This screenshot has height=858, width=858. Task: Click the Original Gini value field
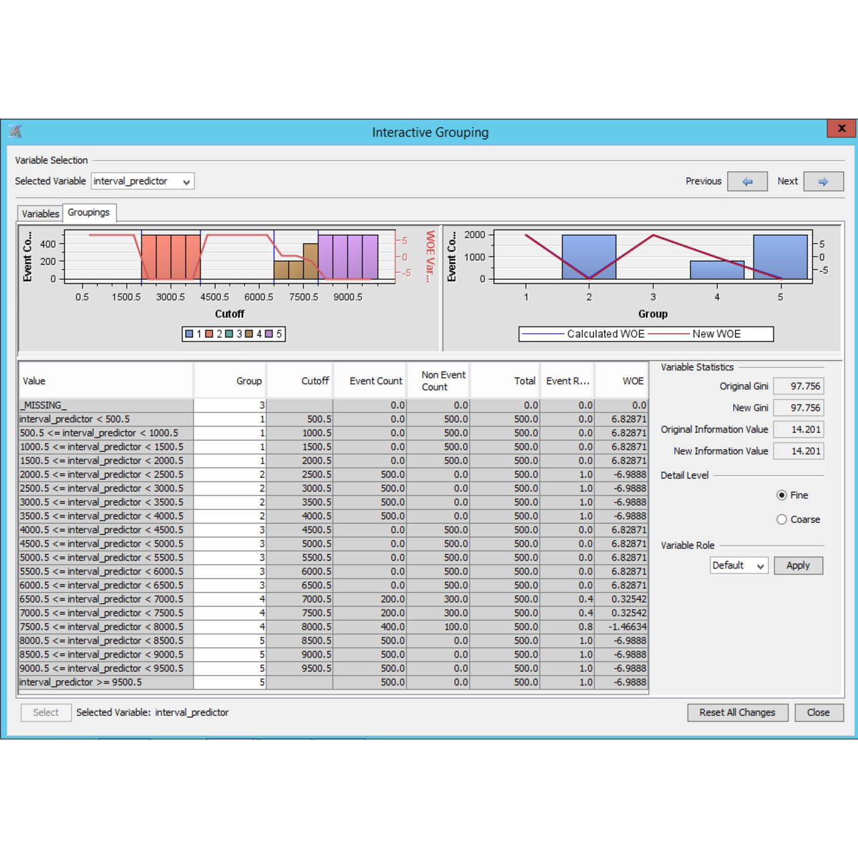pyautogui.click(x=798, y=386)
